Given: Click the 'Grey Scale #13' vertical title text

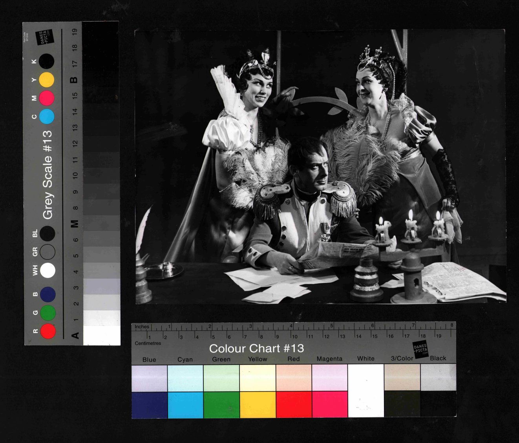Looking at the screenshot, I should click(x=48, y=175).
